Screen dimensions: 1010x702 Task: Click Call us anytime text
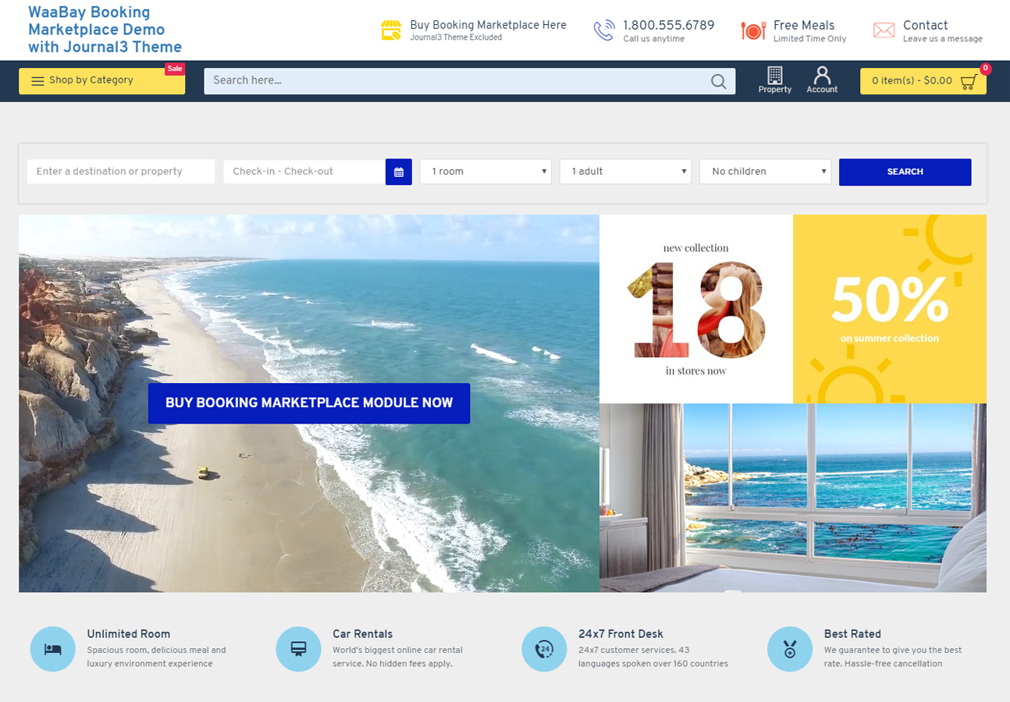654,39
